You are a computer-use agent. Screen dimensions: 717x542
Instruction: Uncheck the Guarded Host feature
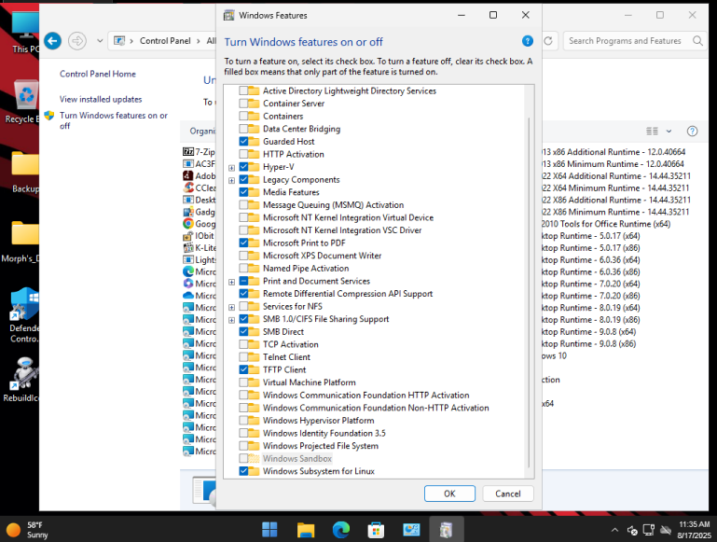click(x=243, y=142)
